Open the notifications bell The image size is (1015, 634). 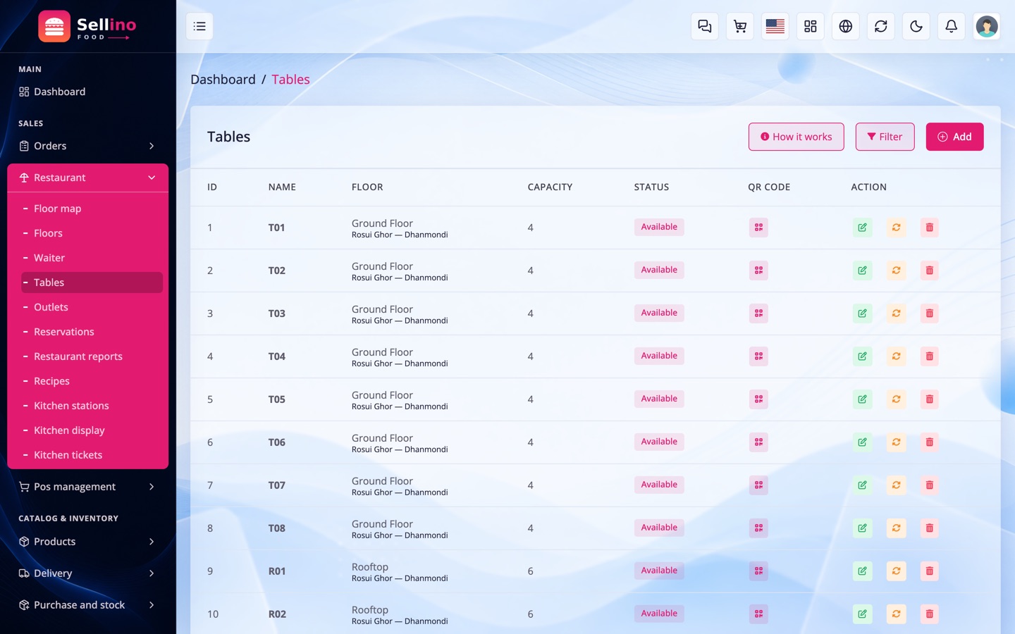[x=952, y=26]
